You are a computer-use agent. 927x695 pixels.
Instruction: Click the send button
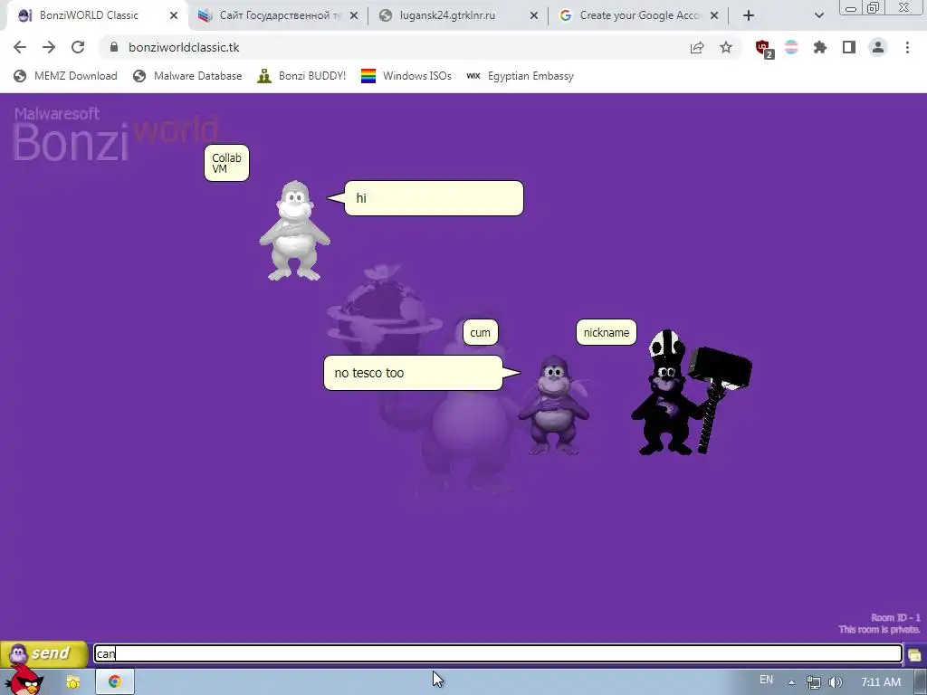(x=43, y=653)
